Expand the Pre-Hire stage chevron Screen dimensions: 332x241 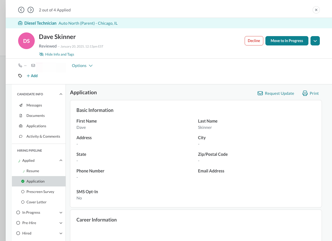tap(61, 223)
